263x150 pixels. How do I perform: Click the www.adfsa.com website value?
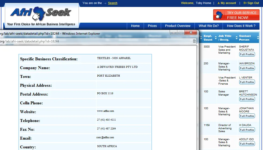(105, 111)
